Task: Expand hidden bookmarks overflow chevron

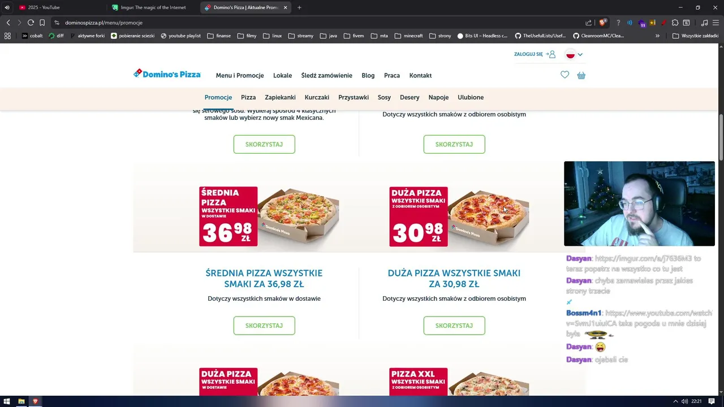Action: [657, 36]
